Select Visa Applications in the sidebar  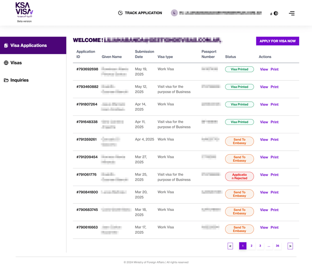(33, 45)
